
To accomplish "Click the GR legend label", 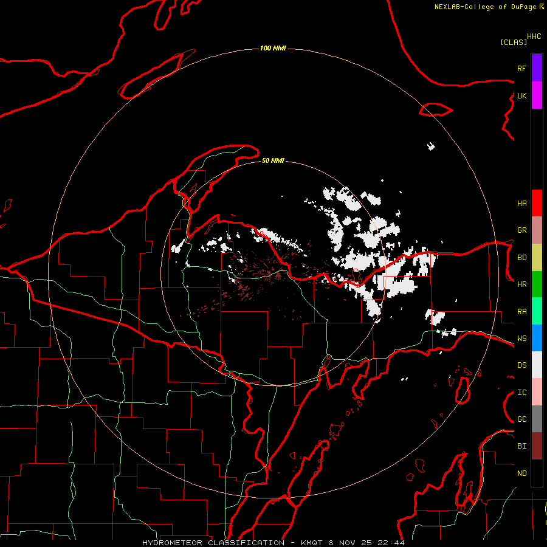I will pyautogui.click(x=521, y=230).
